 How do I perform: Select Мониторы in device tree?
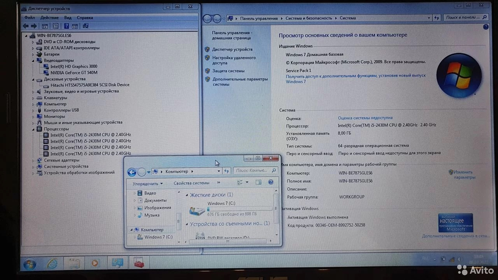54,116
